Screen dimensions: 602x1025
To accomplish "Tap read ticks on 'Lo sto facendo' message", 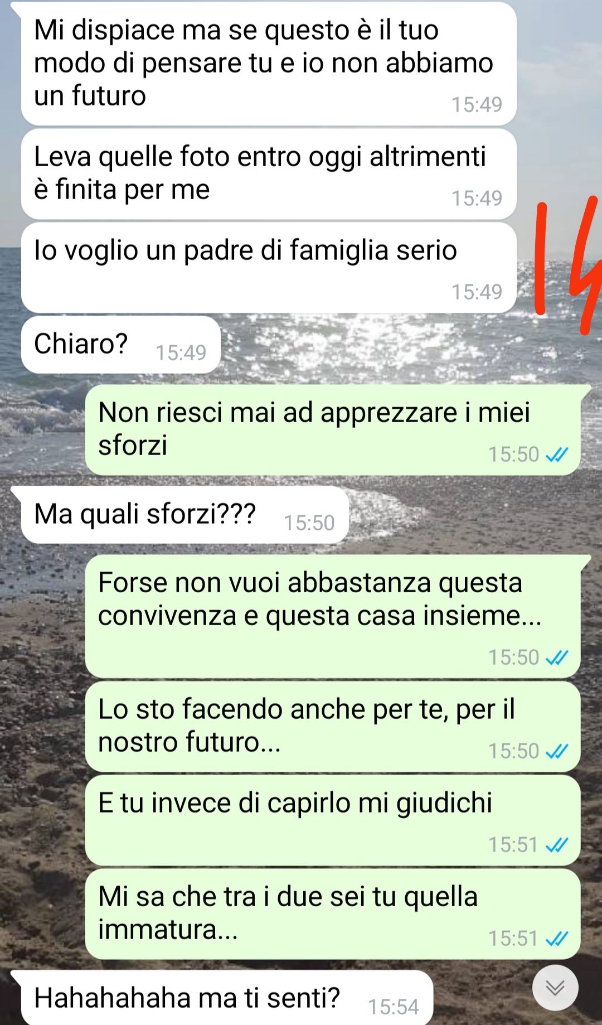I will click(x=556, y=751).
